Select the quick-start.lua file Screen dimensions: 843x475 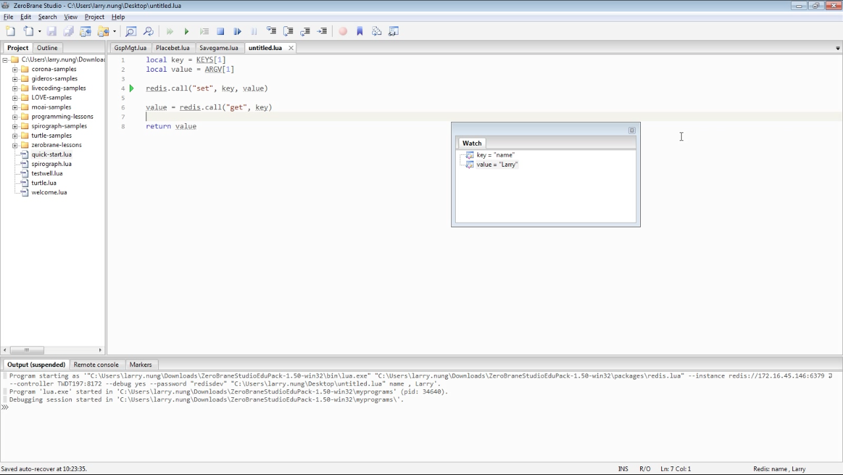click(51, 155)
